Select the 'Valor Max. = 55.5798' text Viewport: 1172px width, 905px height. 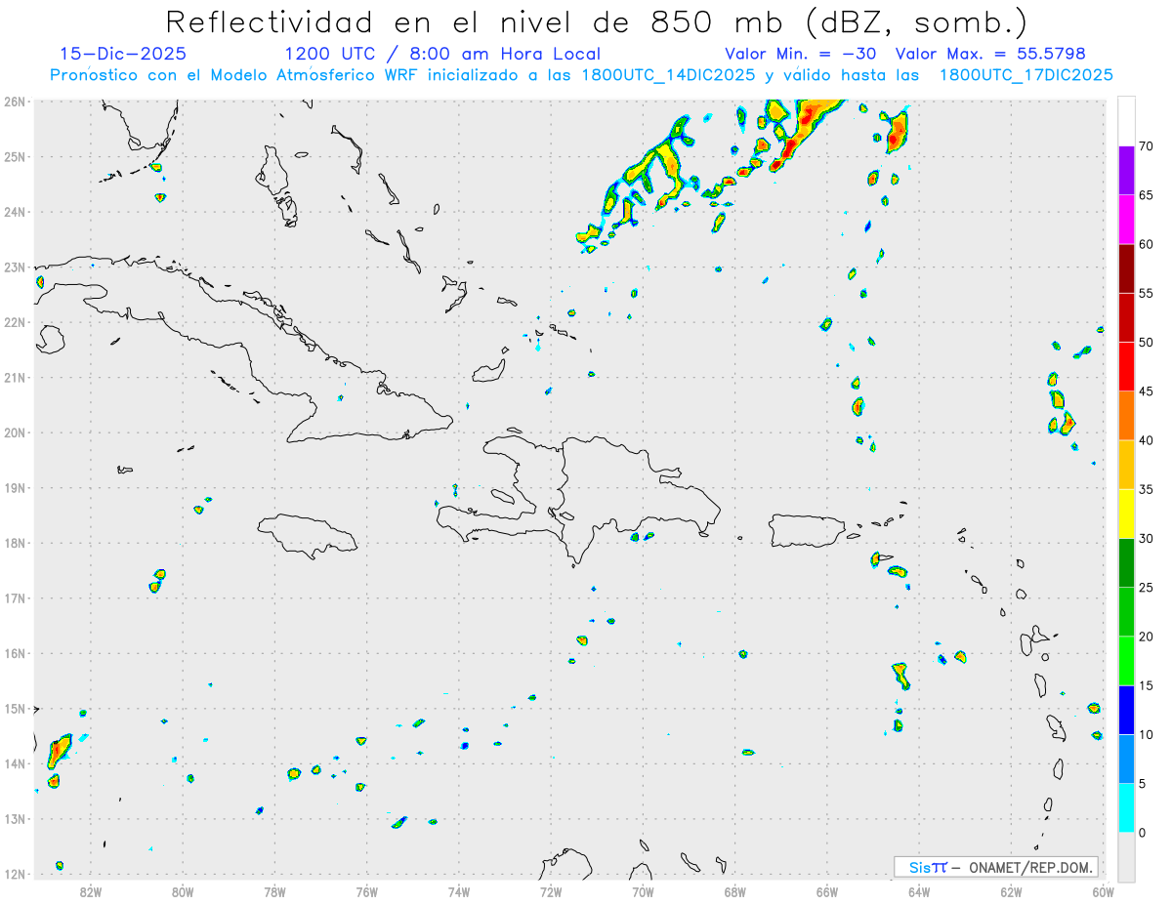(x=990, y=54)
